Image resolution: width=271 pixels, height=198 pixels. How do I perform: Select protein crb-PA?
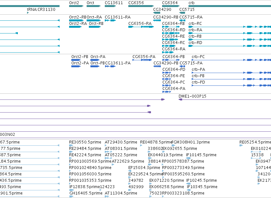pyautogui.click(x=198, y=70)
